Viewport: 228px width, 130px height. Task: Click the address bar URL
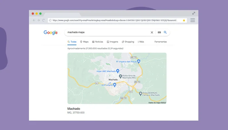pos(115,20)
